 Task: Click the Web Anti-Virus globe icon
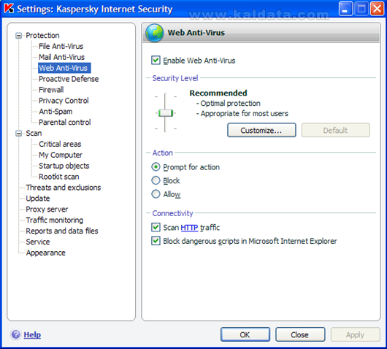click(154, 33)
